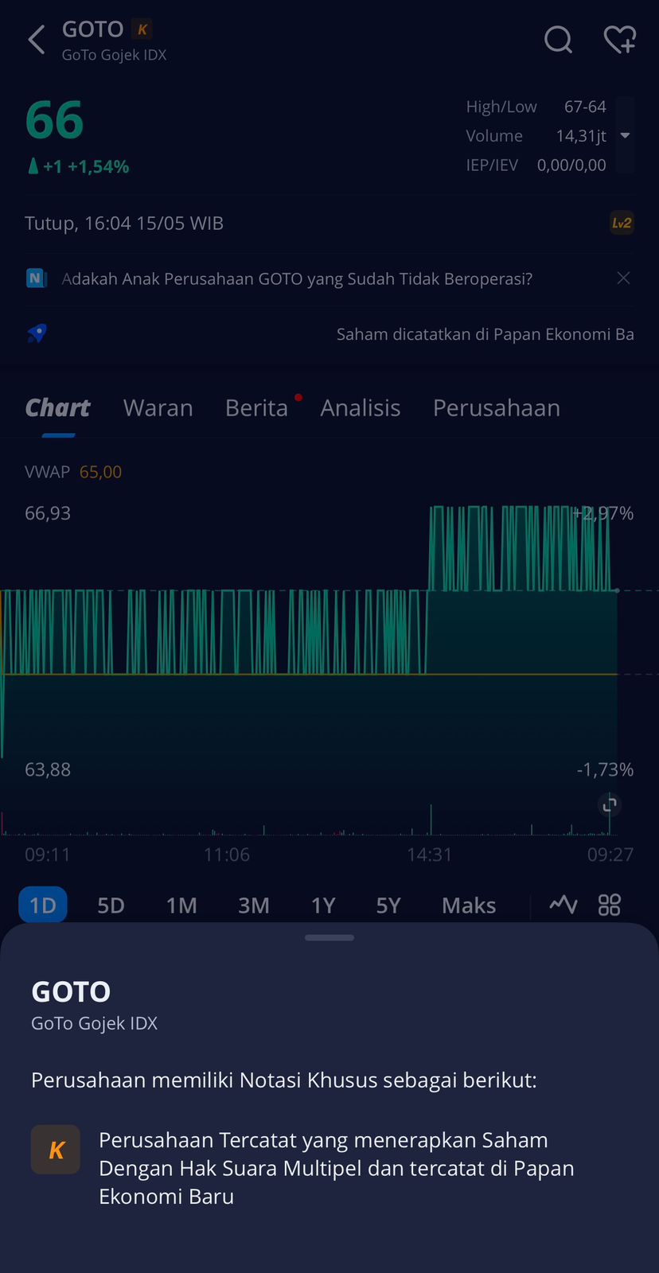
Task: Tap the Volume 14,31jt row
Action: click(536, 136)
